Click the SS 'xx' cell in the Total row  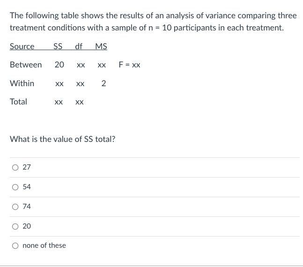coord(59,102)
